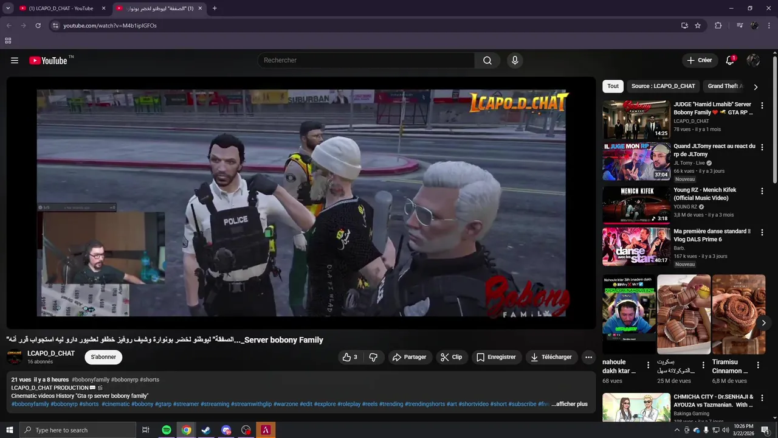
Task: Click the Rechercher search field
Action: 366,60
